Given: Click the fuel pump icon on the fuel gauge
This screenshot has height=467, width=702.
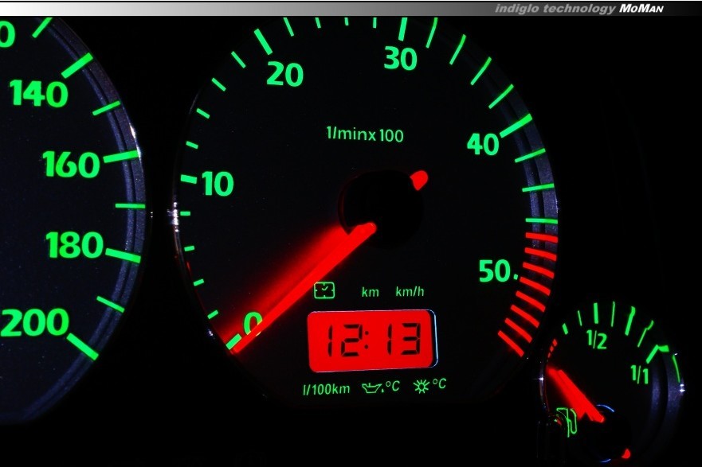Looking at the screenshot, I should click(567, 421).
